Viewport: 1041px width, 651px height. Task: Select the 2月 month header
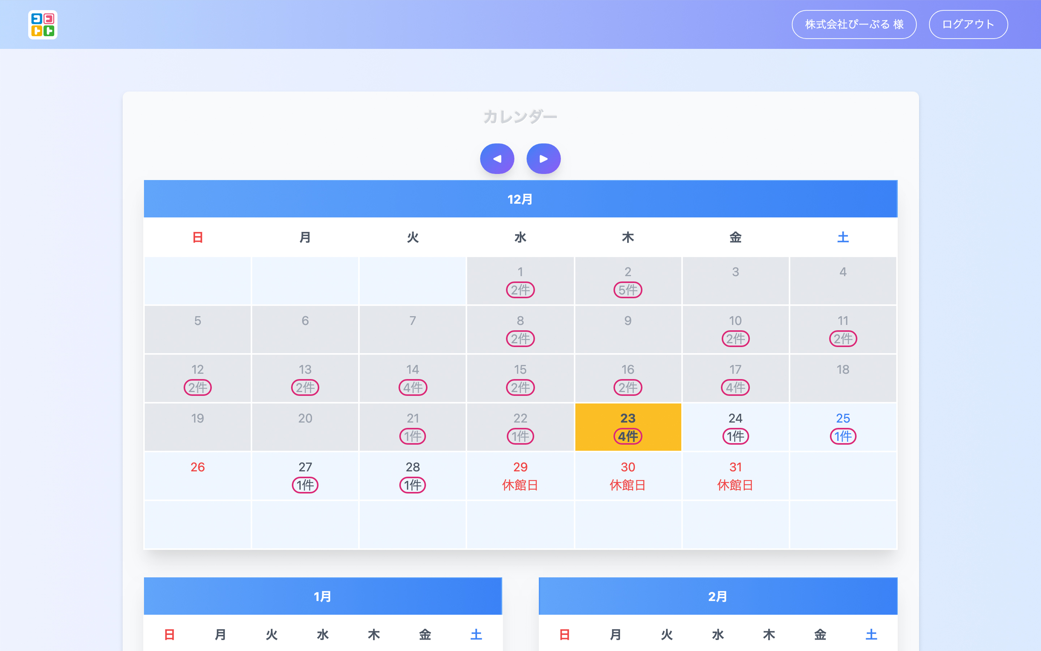pyautogui.click(x=717, y=596)
